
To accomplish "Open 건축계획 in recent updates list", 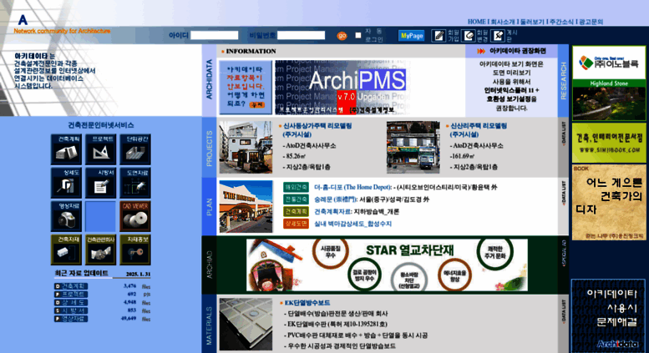I will coord(71,286).
